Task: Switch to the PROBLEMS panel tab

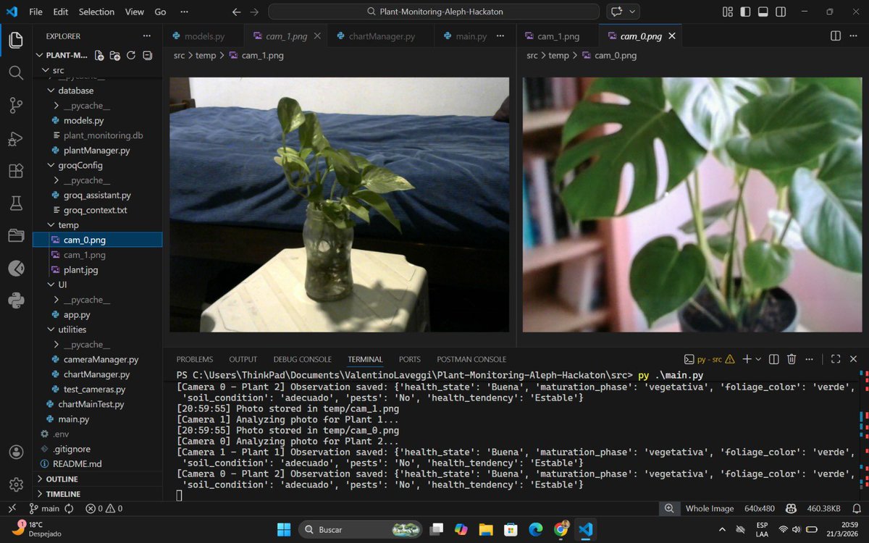Action: 195,359
